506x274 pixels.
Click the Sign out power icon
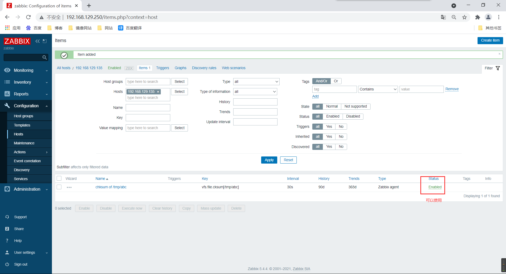click(7, 264)
